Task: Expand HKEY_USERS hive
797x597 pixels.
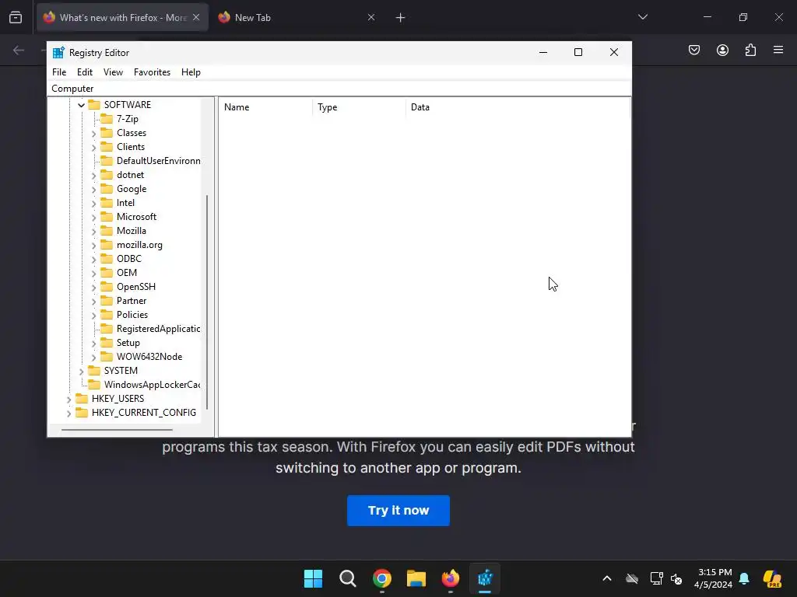Action: click(68, 400)
